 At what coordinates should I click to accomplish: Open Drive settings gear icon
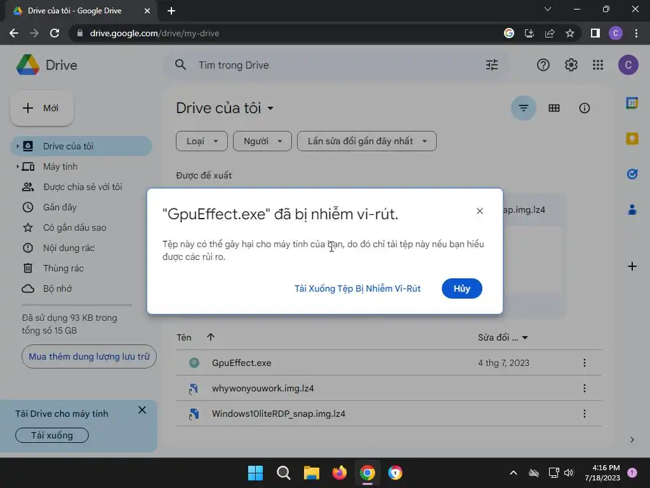coord(571,65)
